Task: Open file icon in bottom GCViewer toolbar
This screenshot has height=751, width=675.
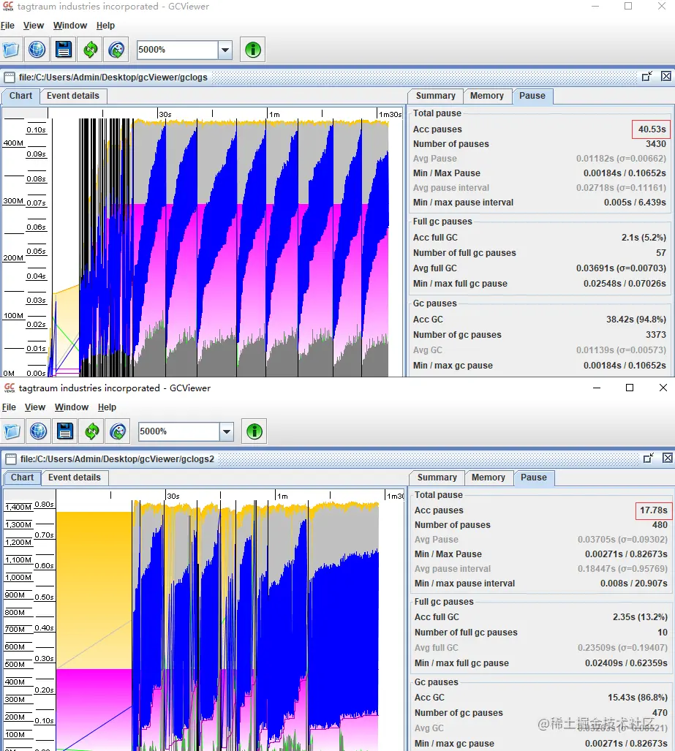Action: (x=12, y=431)
